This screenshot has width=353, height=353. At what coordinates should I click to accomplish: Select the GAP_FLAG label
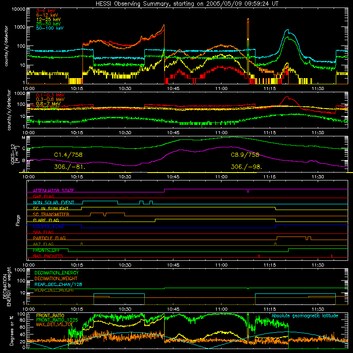click(43, 196)
